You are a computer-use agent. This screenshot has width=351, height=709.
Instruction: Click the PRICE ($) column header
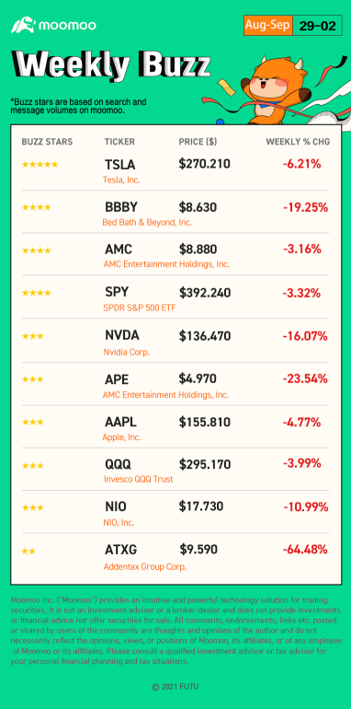198,142
